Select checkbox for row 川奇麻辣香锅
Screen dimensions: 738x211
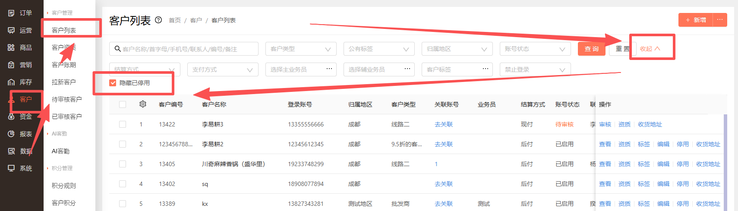tap(123, 164)
